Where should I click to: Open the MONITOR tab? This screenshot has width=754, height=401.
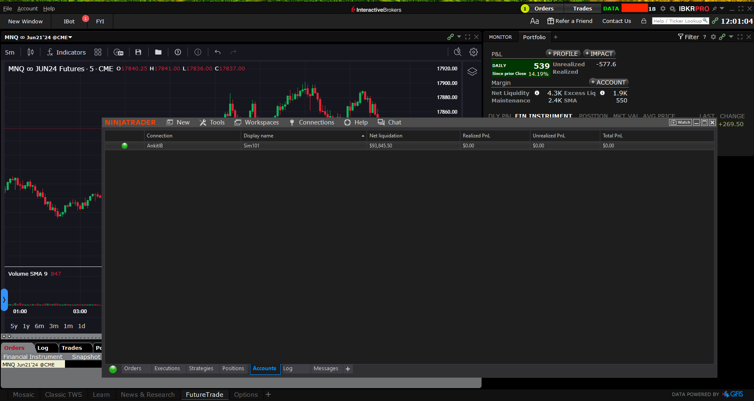click(x=500, y=37)
